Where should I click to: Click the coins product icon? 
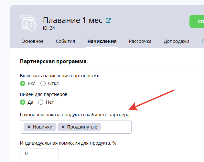point(28,23)
